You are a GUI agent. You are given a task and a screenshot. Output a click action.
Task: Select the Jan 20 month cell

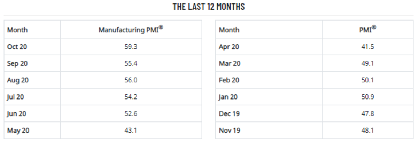pyautogui.click(x=228, y=97)
